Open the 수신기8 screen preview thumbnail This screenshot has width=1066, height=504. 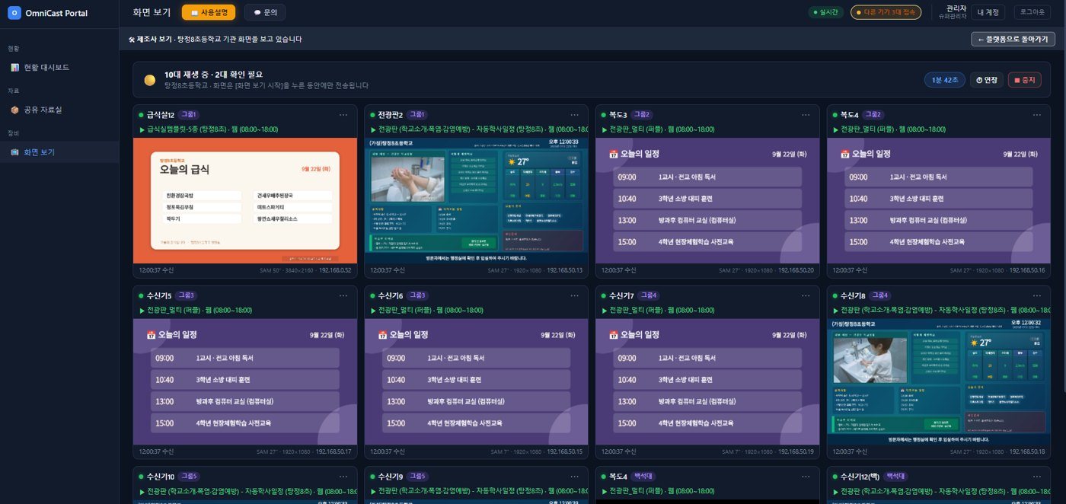click(x=939, y=381)
